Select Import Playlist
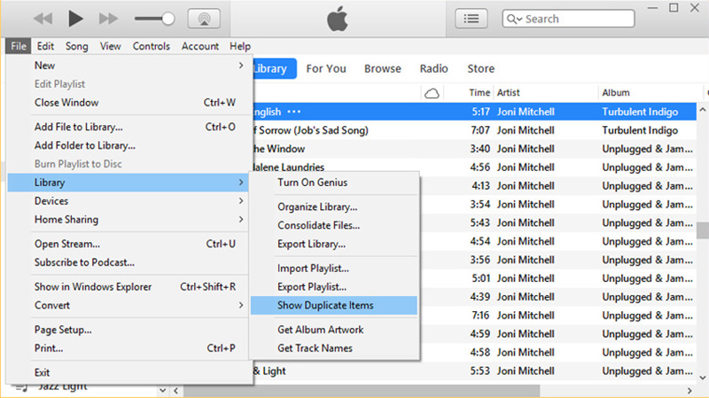Viewport: 709px width, 398px height. tap(334, 269)
